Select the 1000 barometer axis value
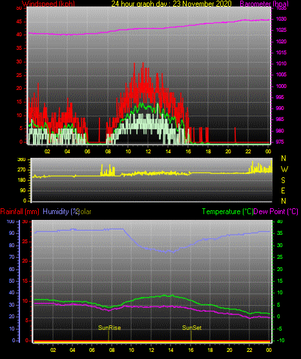The width and height of the screenshot is (301, 359). click(x=281, y=86)
